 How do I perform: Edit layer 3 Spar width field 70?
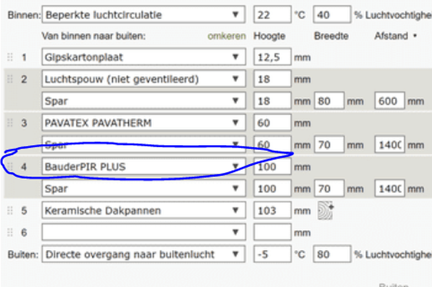tap(329, 145)
